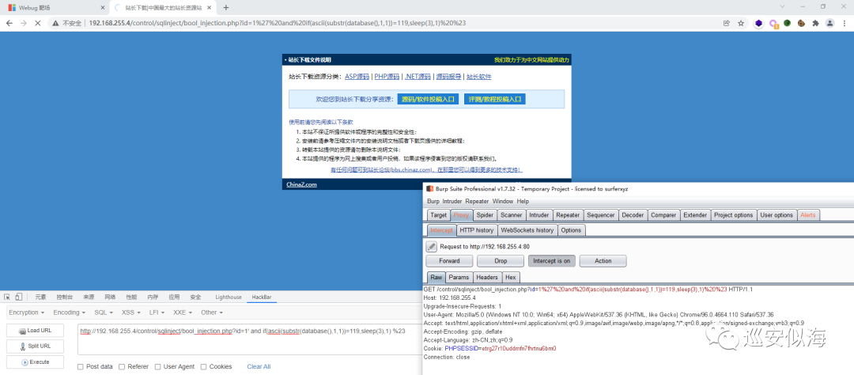Open the Decoder tab in Burp
Image resolution: width=854 pixels, height=375 pixels.
pos(633,215)
